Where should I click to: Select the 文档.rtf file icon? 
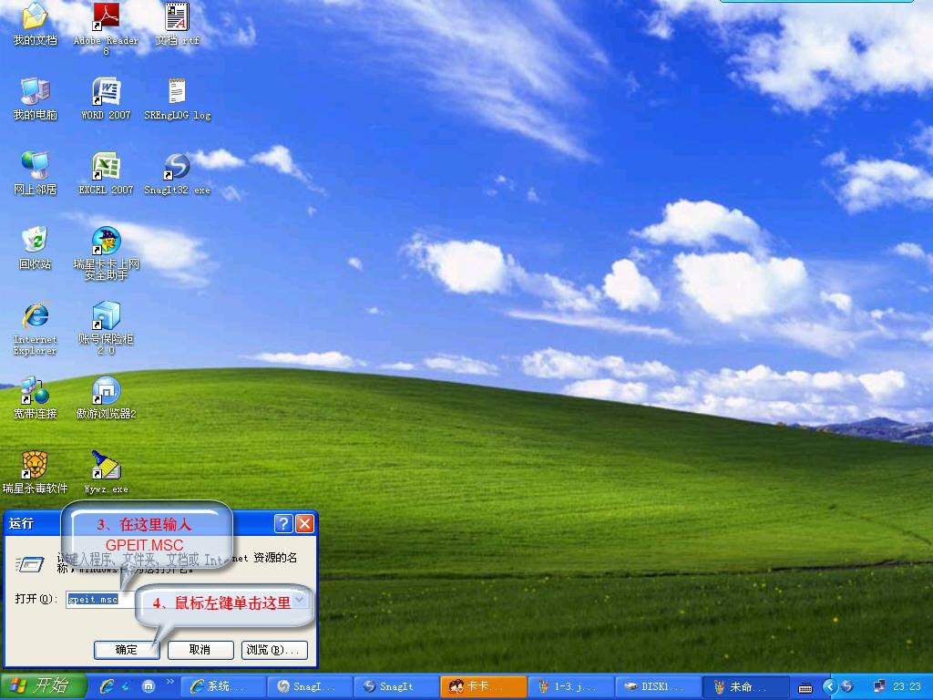click(178, 25)
